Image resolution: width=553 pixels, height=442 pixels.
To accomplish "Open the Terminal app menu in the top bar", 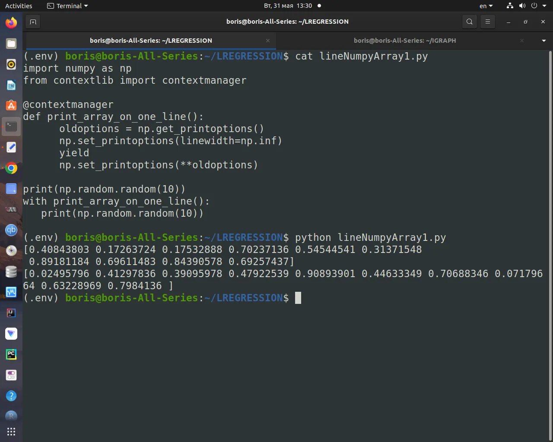I will [67, 6].
